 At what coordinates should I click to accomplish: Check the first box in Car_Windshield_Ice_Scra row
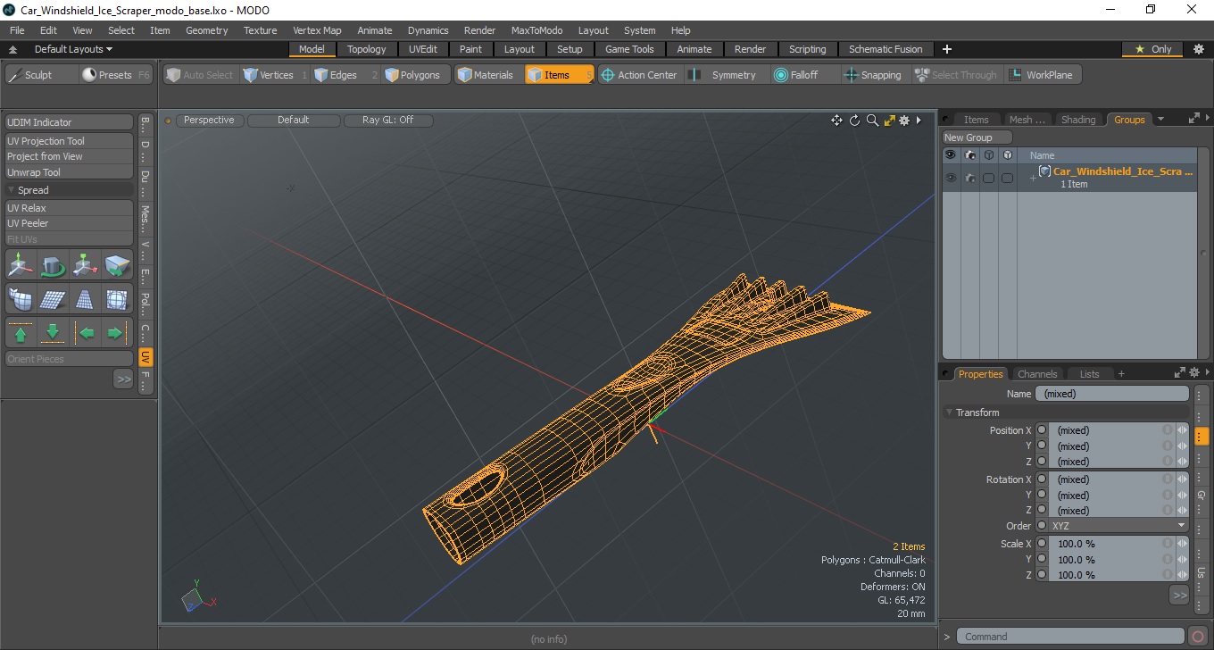pos(988,178)
